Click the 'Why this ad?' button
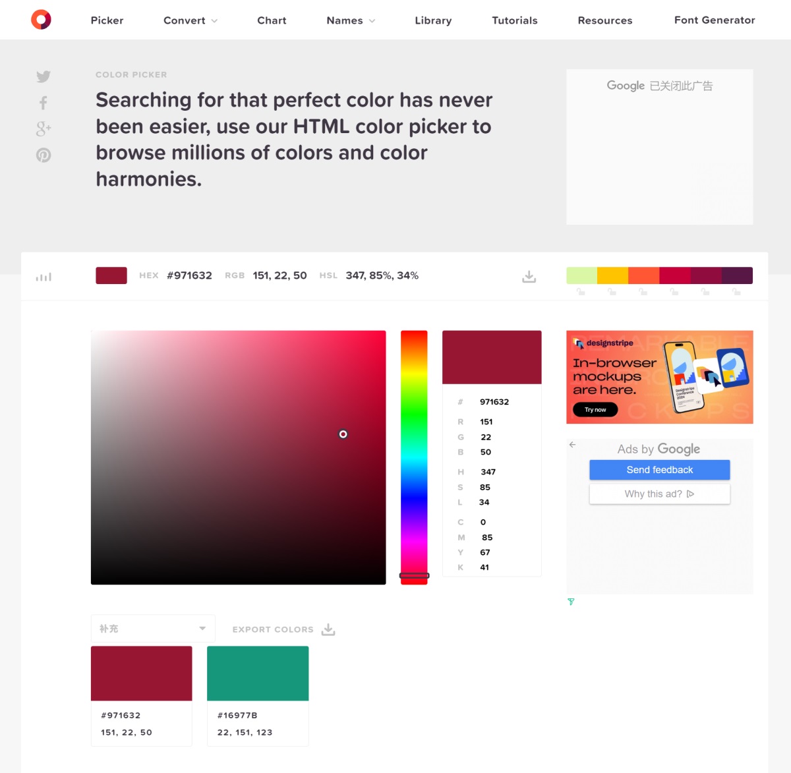The image size is (791, 773). pyautogui.click(x=659, y=494)
